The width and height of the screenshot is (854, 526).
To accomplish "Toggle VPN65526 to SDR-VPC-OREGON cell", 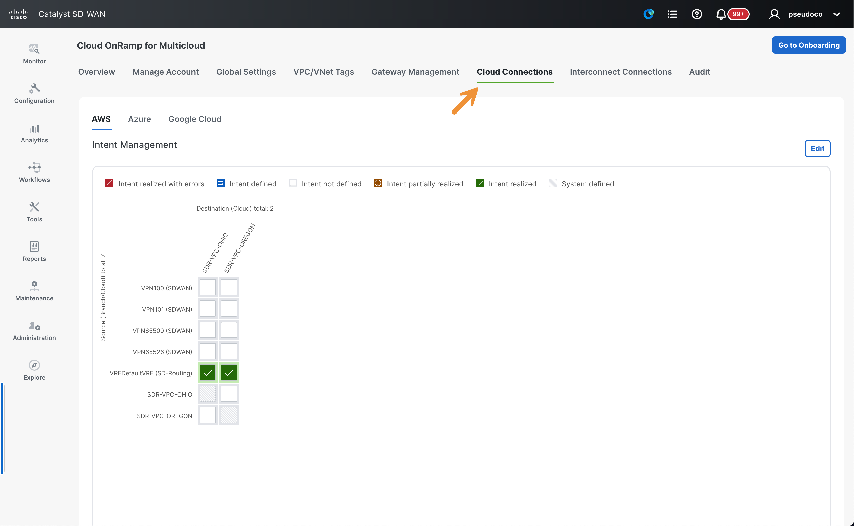I will (229, 351).
